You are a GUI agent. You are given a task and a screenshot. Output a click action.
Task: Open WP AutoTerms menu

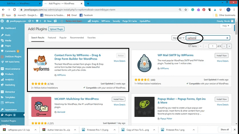[12, 62]
